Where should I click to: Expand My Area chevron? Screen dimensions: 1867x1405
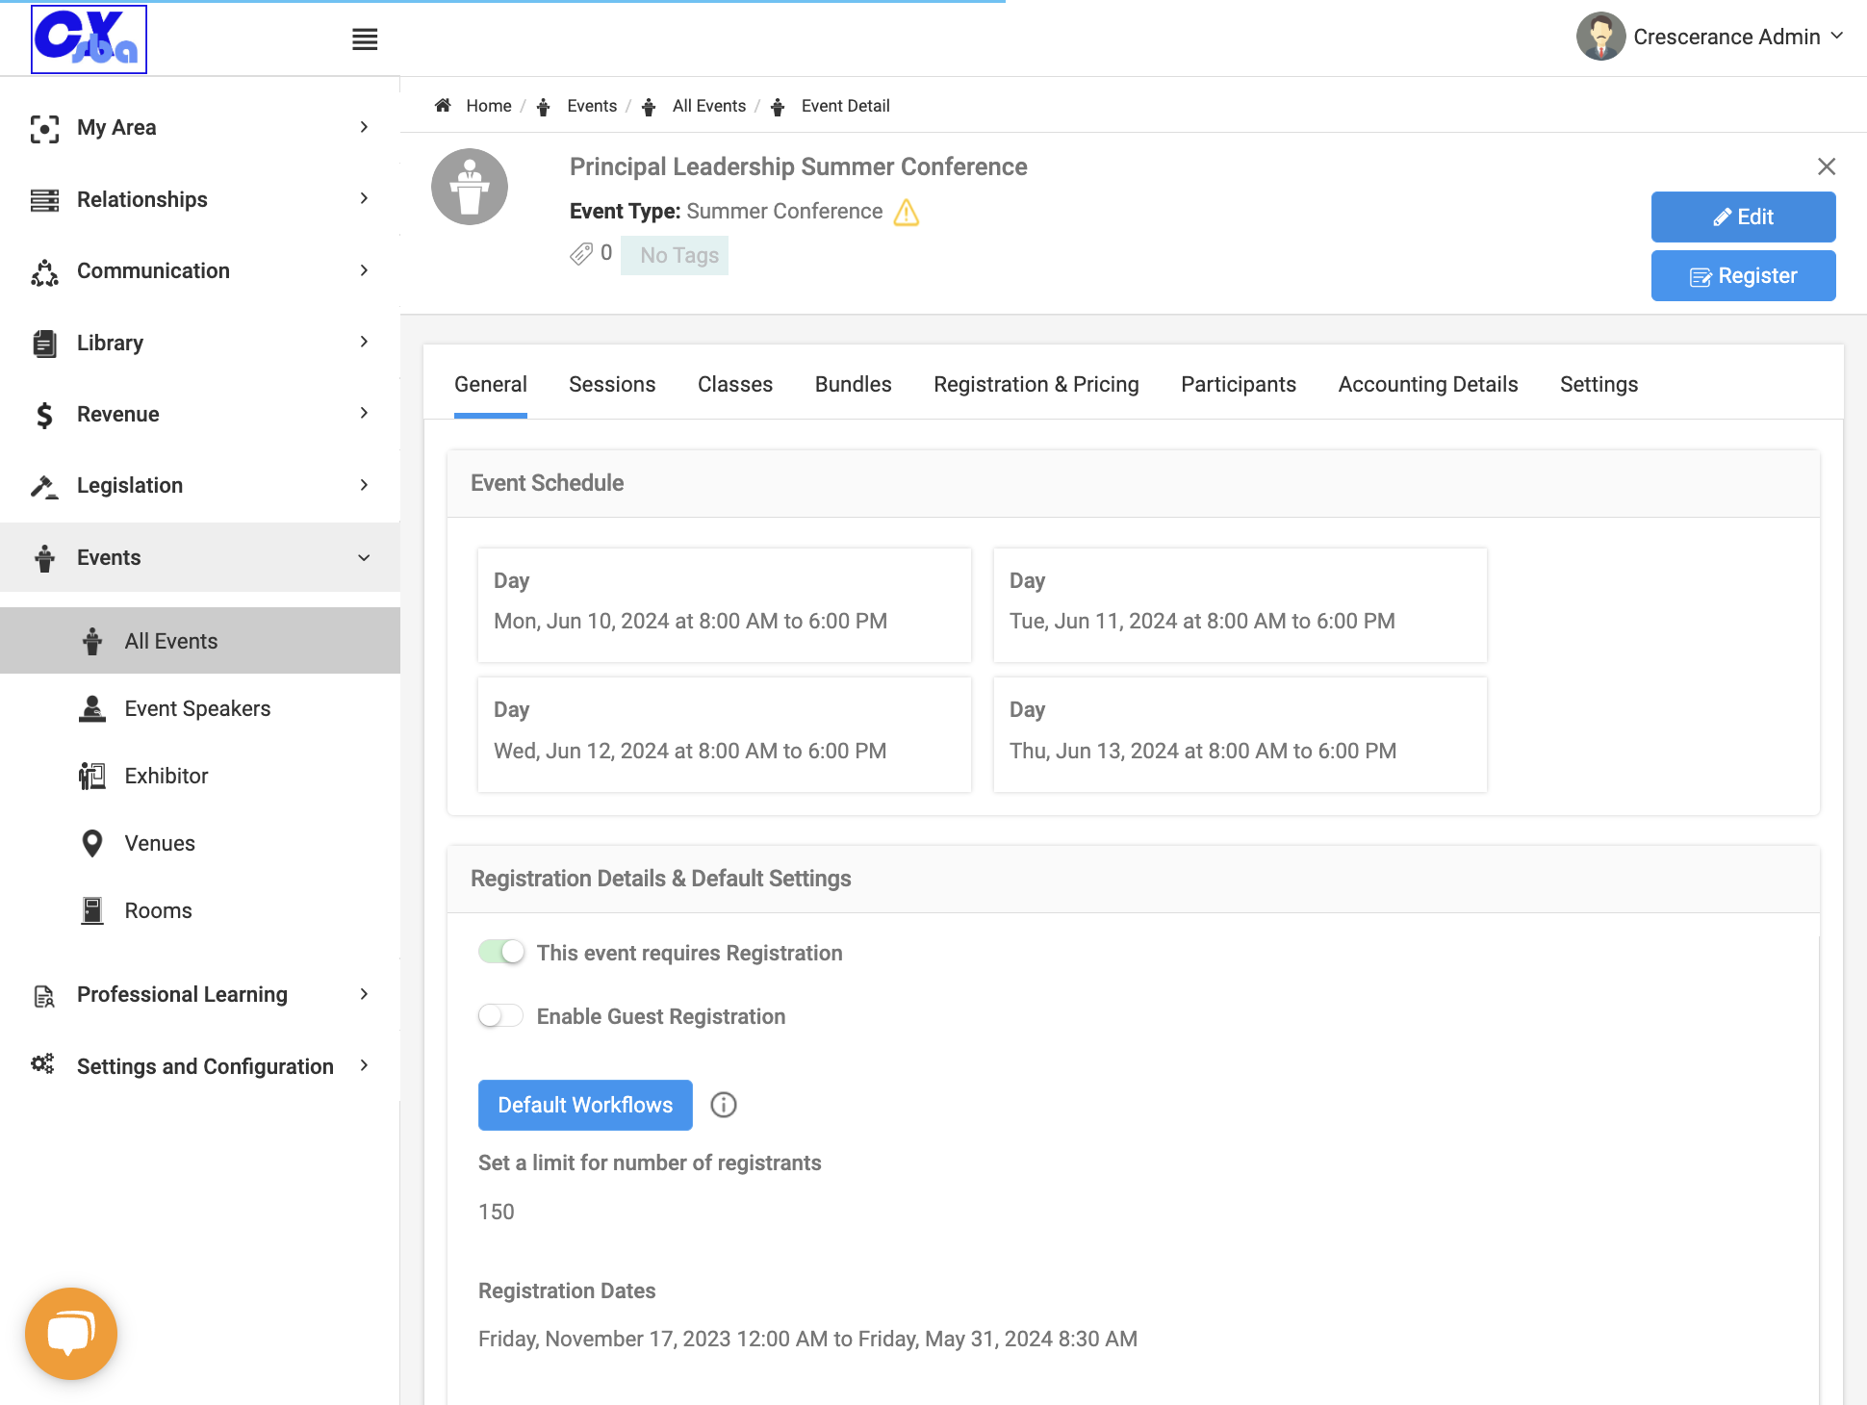coord(364,127)
